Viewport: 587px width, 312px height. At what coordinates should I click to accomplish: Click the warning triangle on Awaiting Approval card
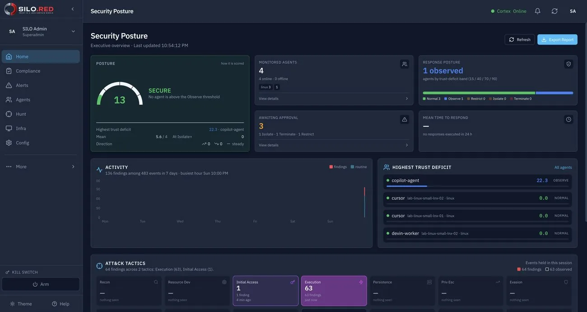(405, 119)
